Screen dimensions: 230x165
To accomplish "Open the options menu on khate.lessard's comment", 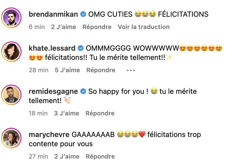I will tap(131, 70).
